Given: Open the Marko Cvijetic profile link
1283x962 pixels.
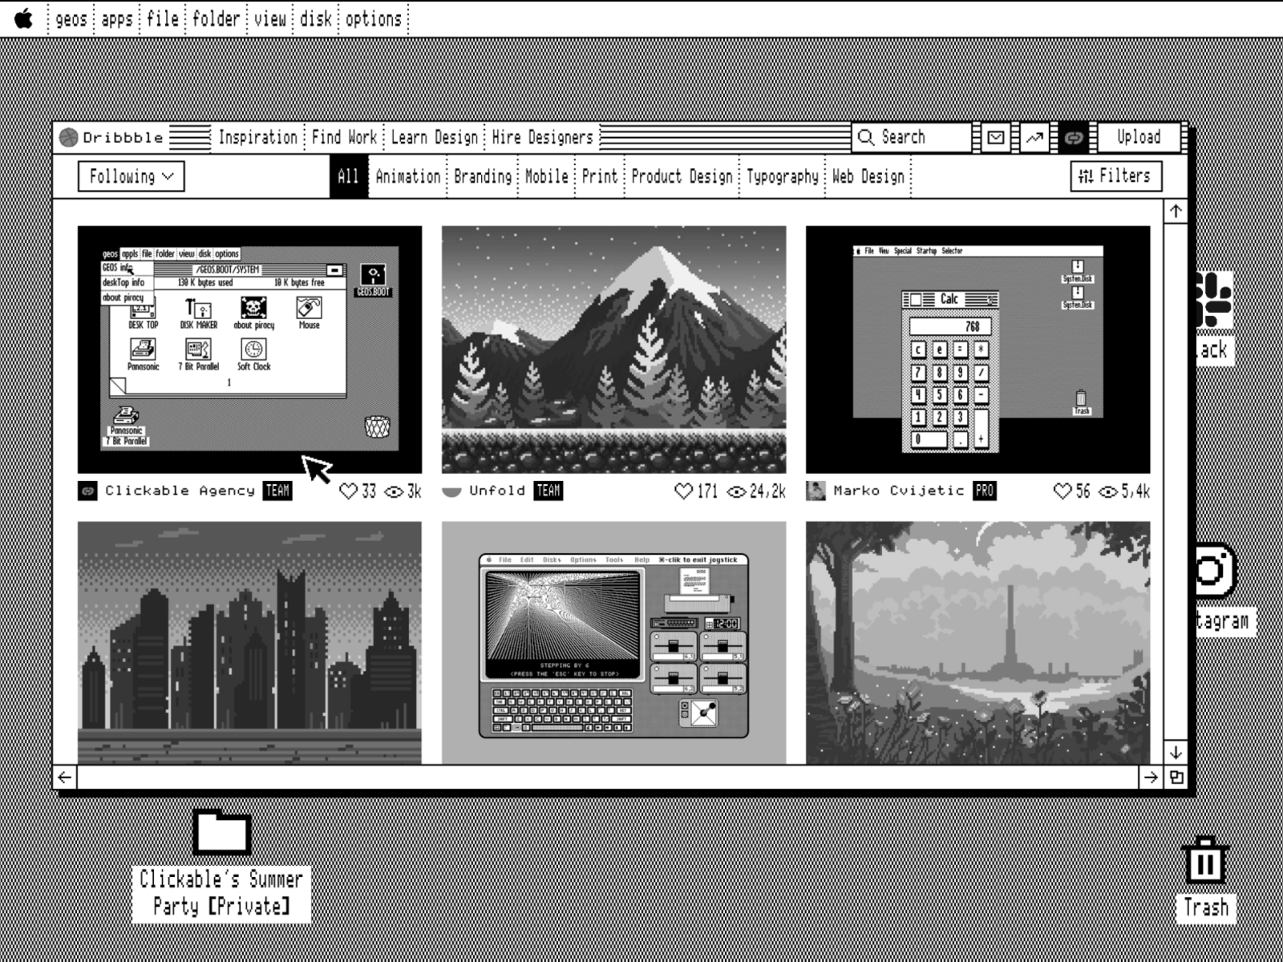Looking at the screenshot, I should coord(898,491).
